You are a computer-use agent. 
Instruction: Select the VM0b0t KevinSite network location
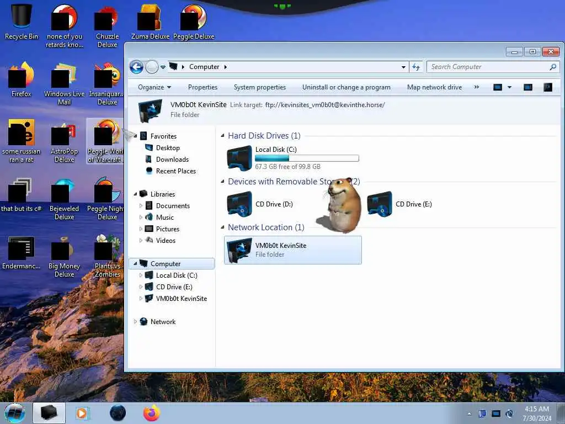pyautogui.click(x=292, y=250)
